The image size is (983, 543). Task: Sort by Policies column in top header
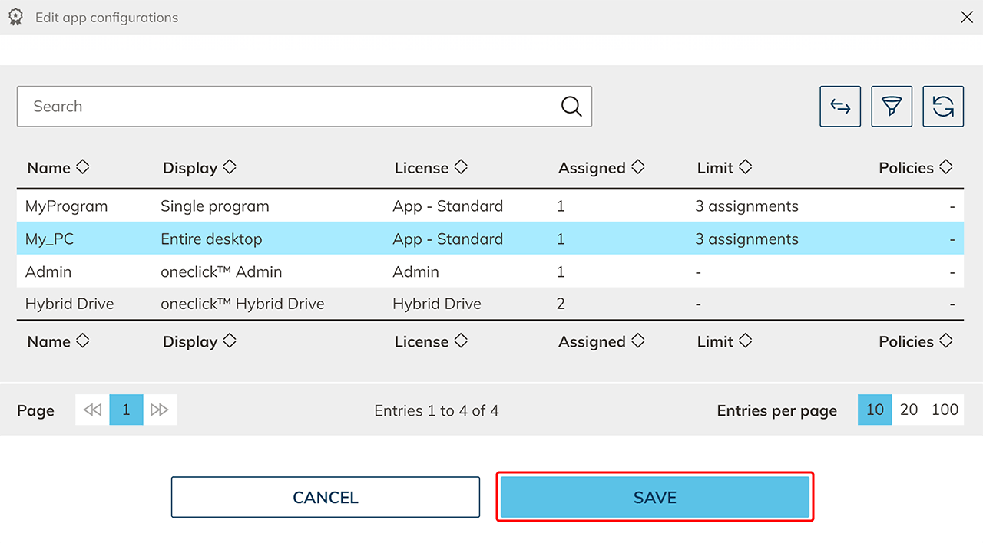[945, 167]
